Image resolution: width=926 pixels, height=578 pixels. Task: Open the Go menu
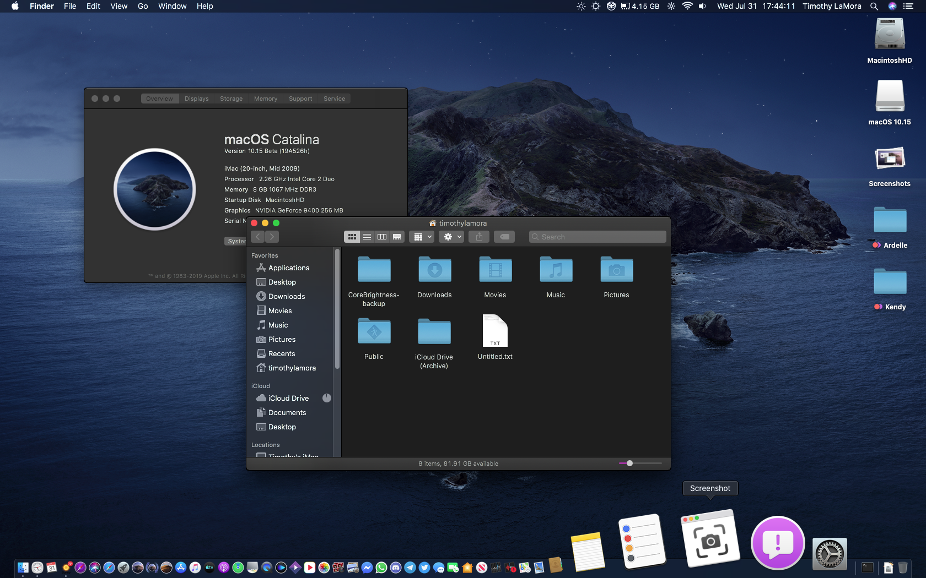pos(143,6)
